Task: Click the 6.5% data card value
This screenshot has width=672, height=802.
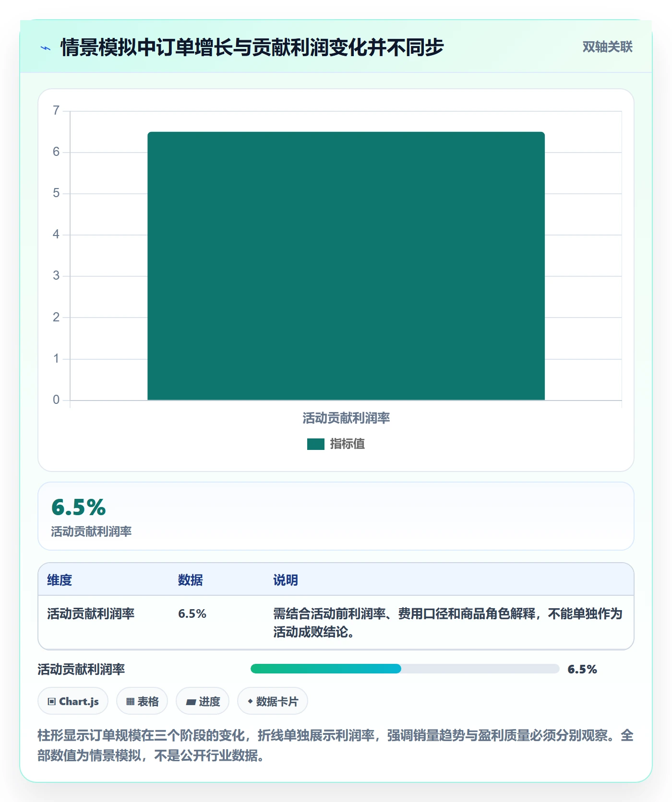Action: click(x=79, y=507)
